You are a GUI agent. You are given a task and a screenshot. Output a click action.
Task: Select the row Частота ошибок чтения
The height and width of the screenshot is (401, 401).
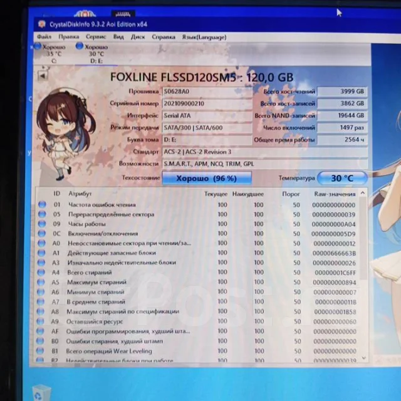coord(197,205)
